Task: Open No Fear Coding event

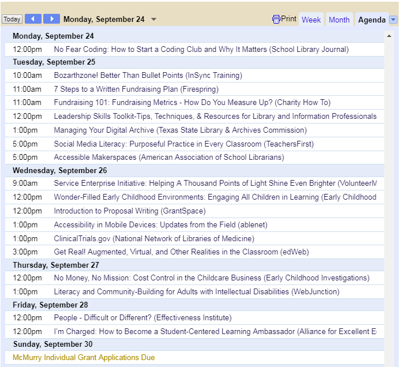Action: 201,50
